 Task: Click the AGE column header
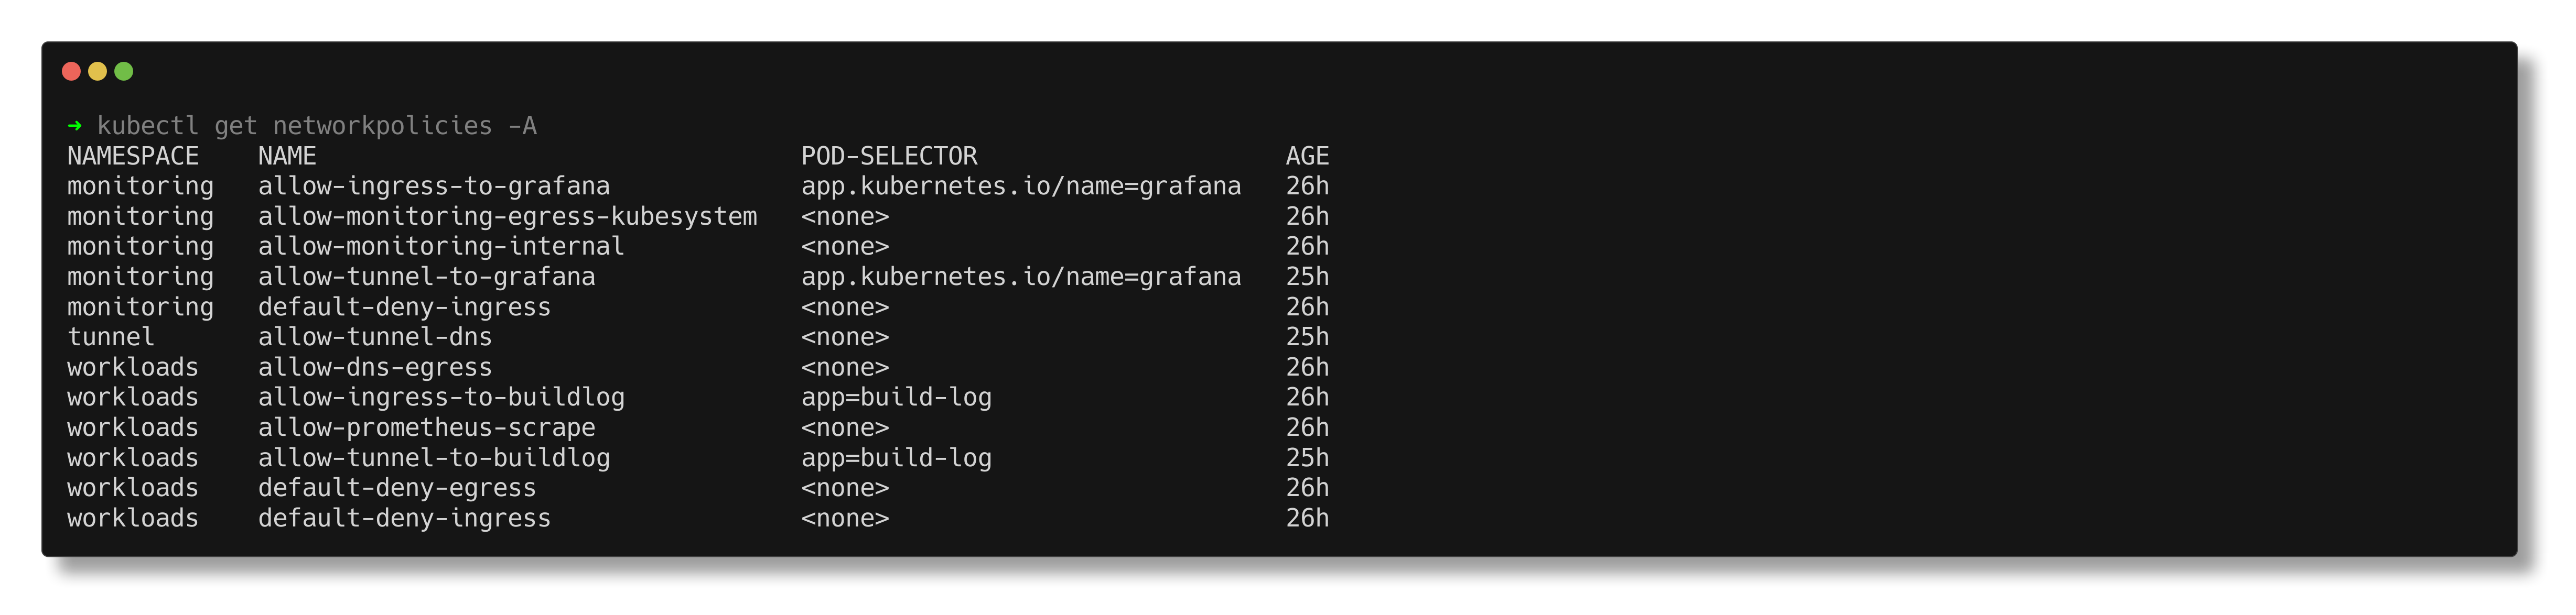click(1308, 156)
